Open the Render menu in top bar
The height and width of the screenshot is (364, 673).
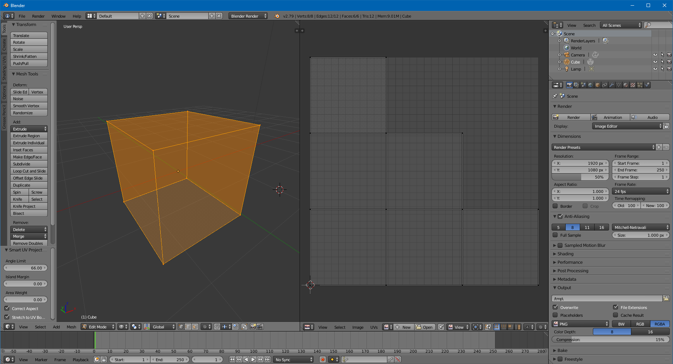pyautogui.click(x=38, y=16)
